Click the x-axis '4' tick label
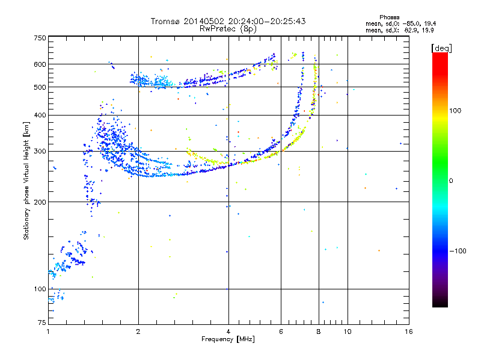Image resolution: width=481 pixels, height=361 pixels. 228,332
